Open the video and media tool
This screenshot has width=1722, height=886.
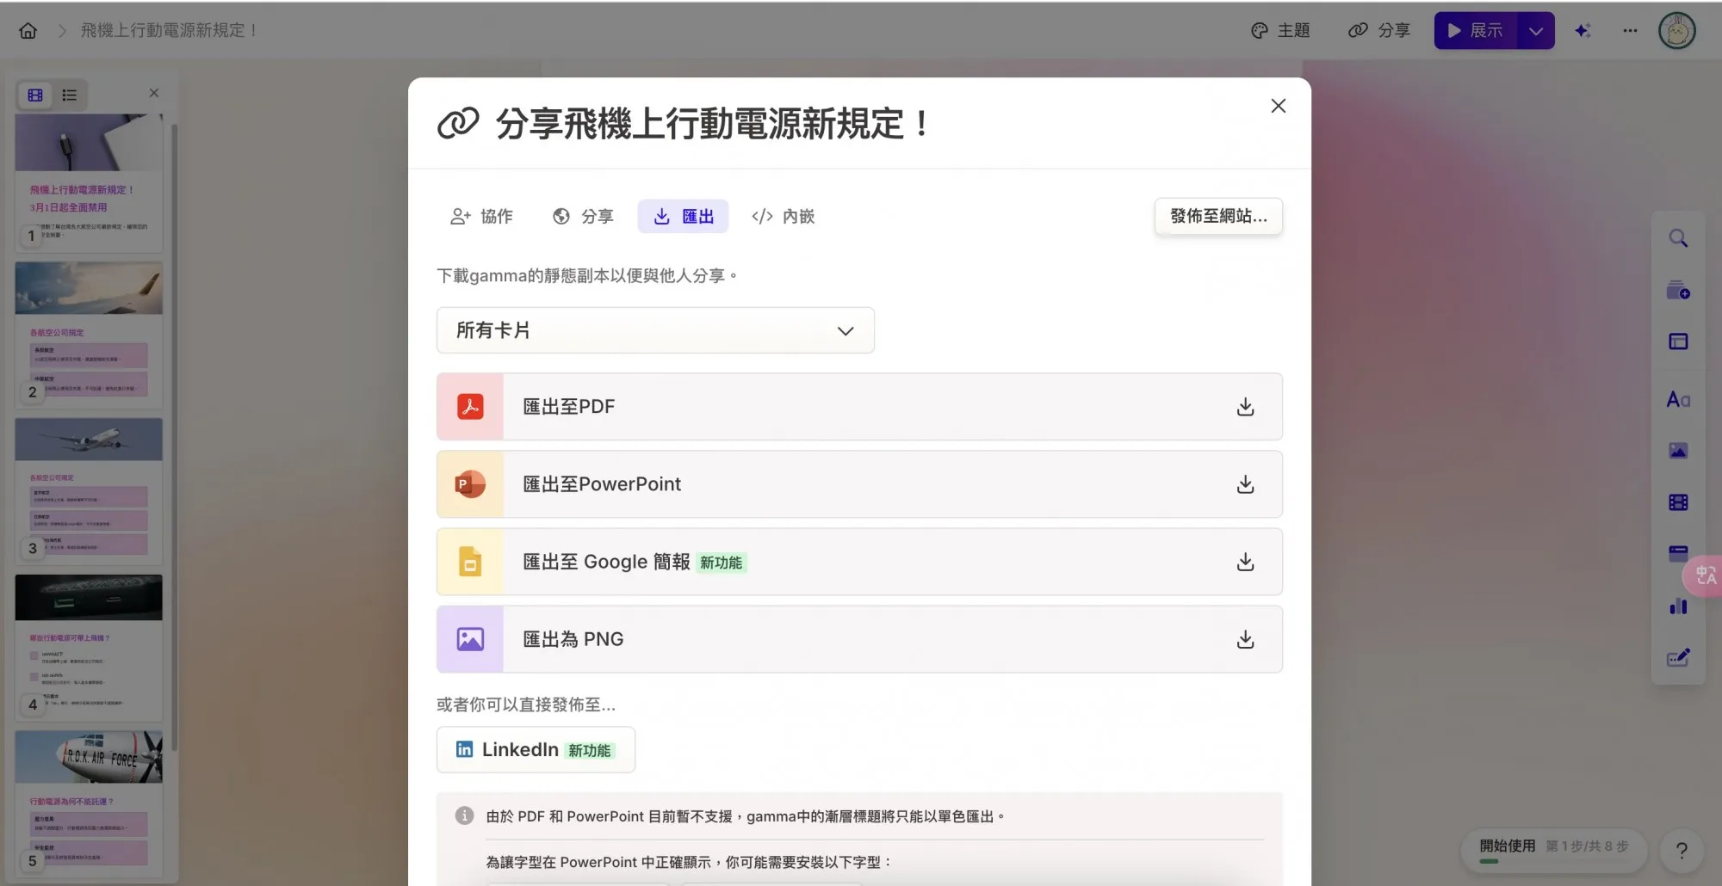[1678, 502]
